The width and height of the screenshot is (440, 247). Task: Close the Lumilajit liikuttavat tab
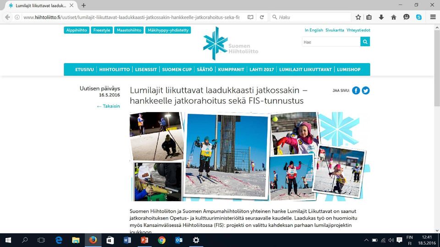[71, 5]
